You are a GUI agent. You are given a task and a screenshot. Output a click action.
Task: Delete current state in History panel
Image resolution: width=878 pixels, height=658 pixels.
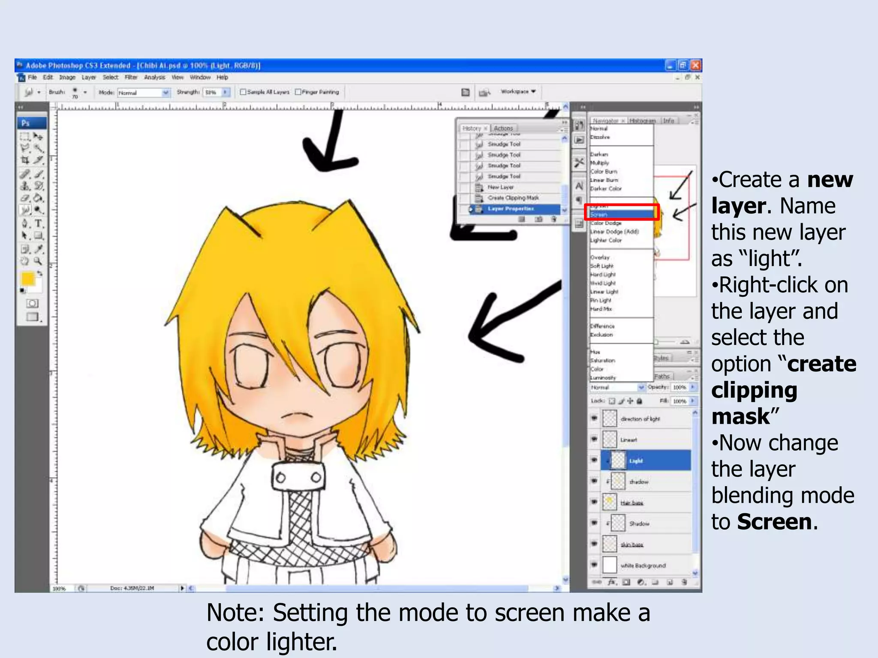click(x=554, y=219)
